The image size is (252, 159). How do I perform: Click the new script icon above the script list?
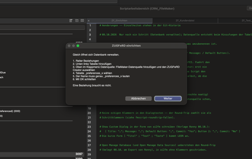[71, 21]
